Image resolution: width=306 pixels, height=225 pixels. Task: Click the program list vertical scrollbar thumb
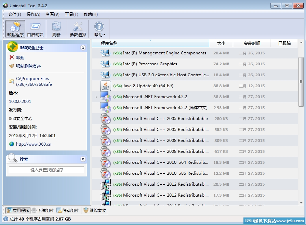pyautogui.click(x=301, y=82)
